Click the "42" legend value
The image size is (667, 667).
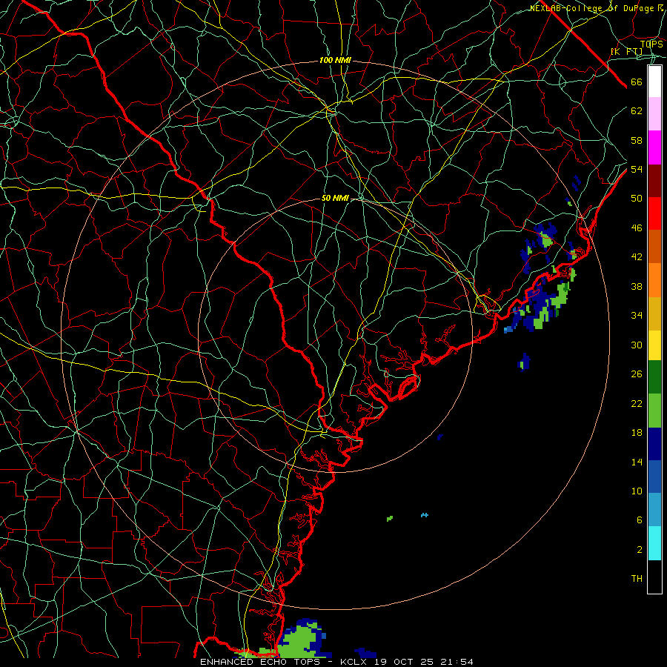[637, 256]
